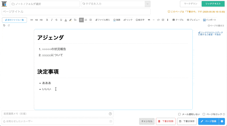Open the highlighter color picker
227x126 pixels.
[70, 20]
